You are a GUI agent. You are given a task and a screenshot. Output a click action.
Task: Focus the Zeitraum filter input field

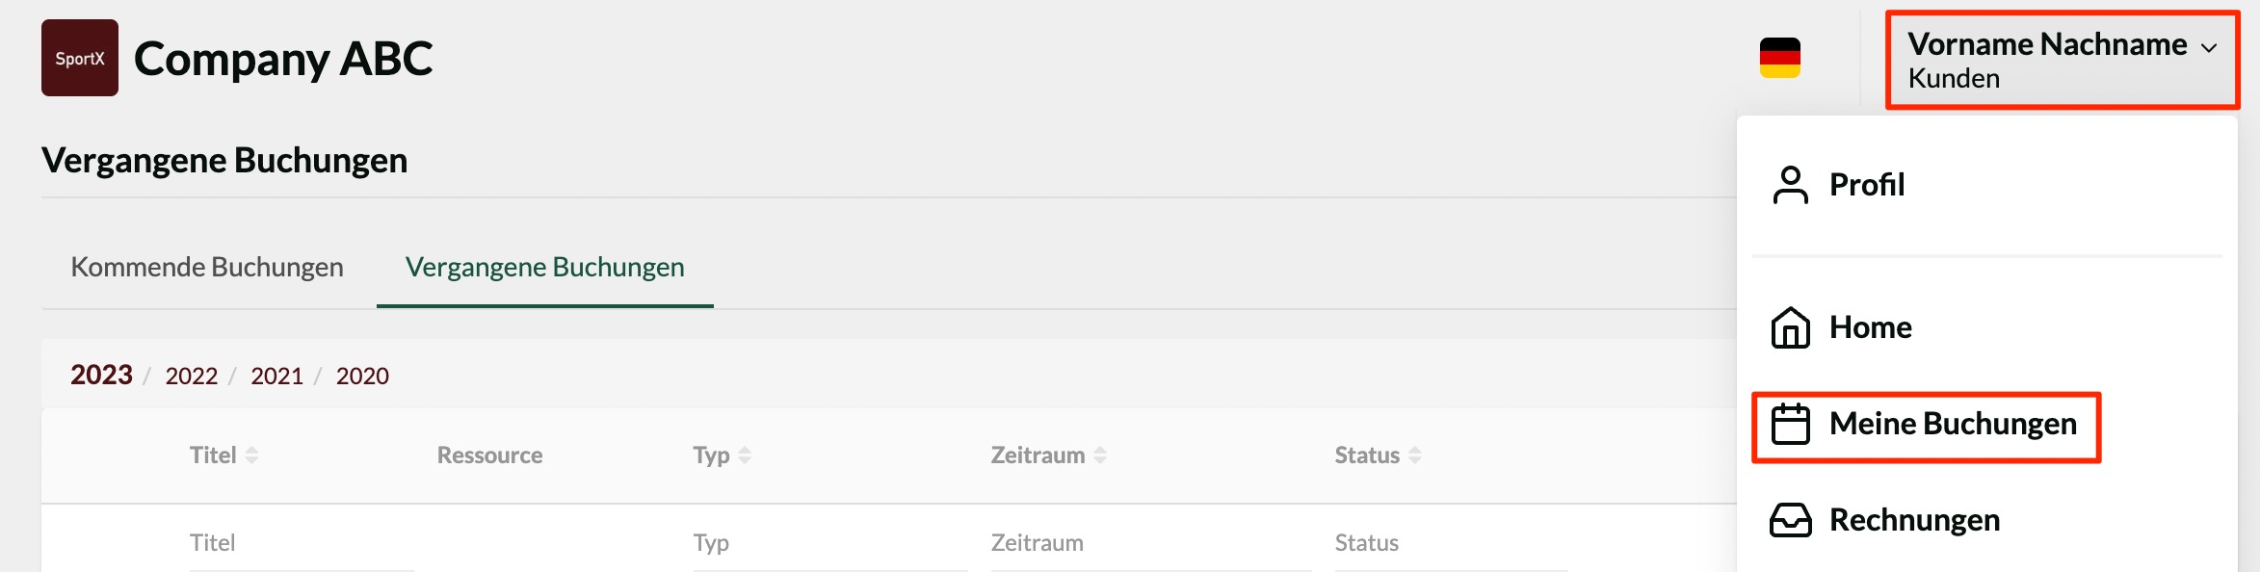coord(1151,543)
